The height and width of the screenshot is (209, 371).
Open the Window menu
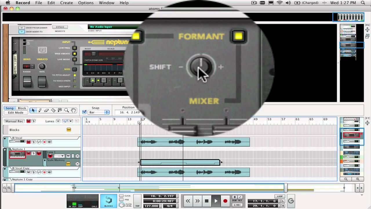[107, 3]
